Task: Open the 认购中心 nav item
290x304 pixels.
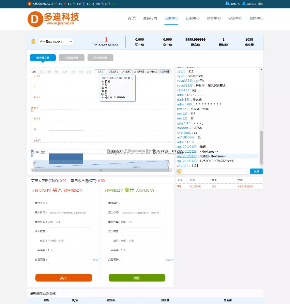Action: coord(192,18)
